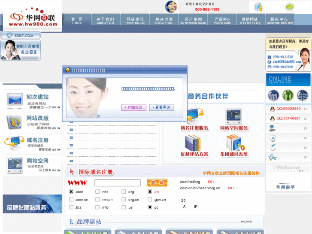Click 开始交谈 button in chat popup

point(134,107)
